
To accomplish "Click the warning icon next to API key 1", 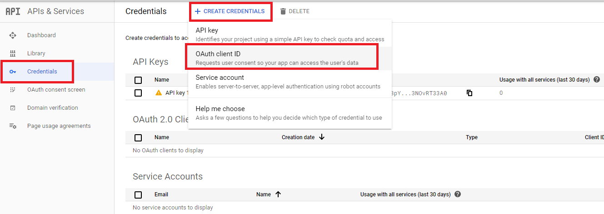I will [x=159, y=92].
